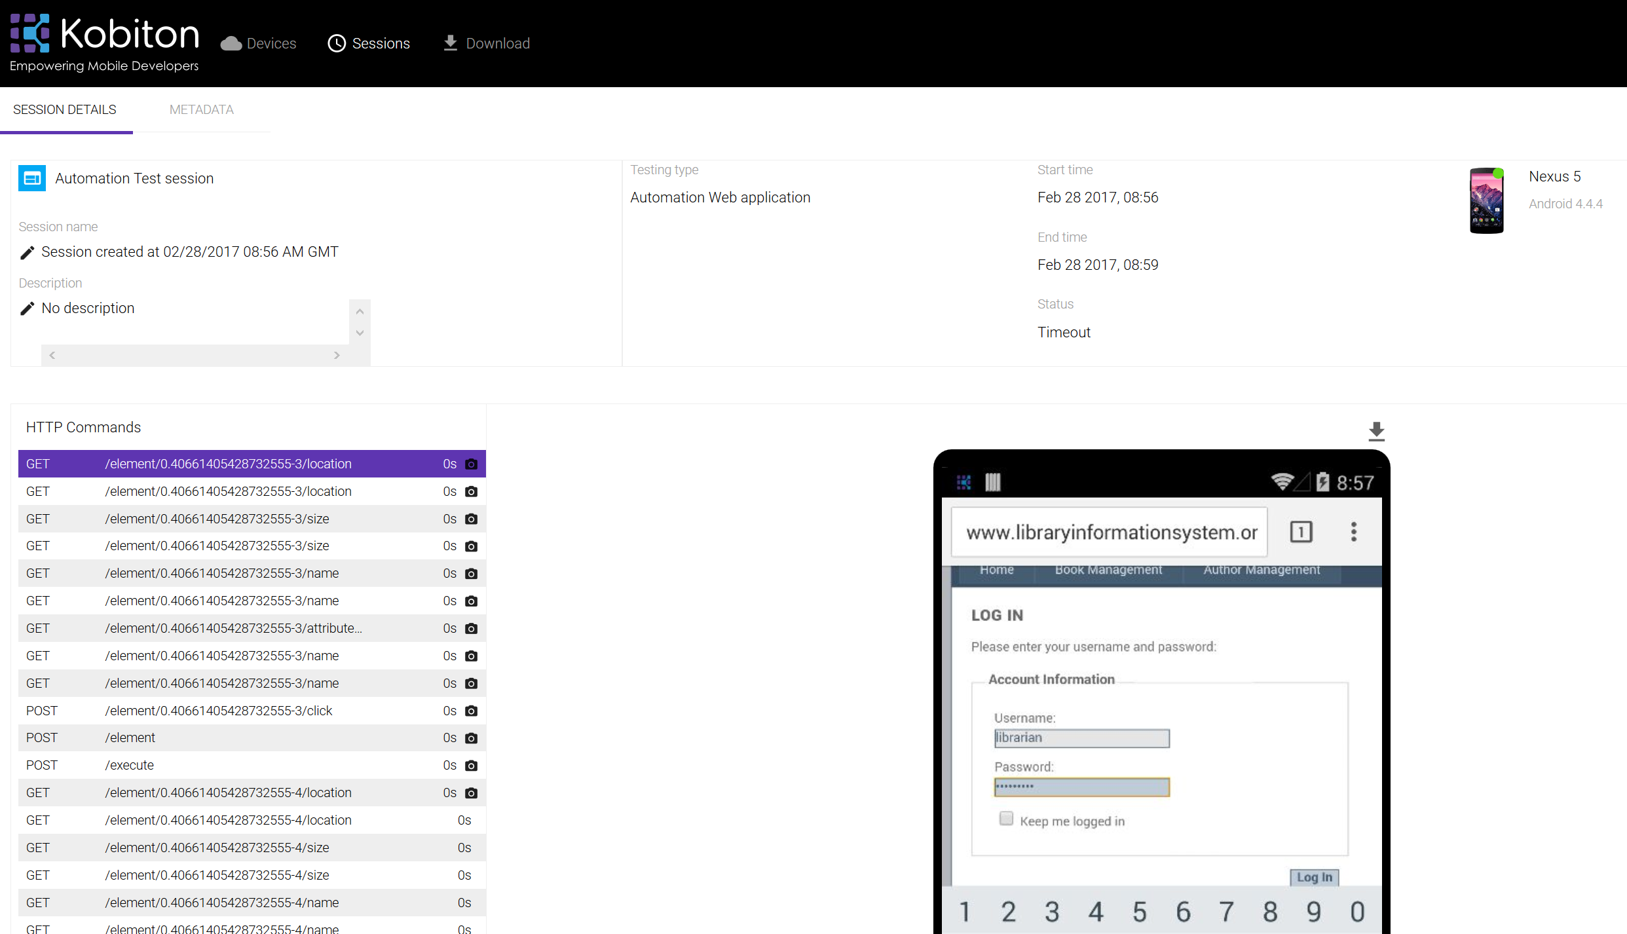Click camera icon on POST /element row

click(x=471, y=738)
